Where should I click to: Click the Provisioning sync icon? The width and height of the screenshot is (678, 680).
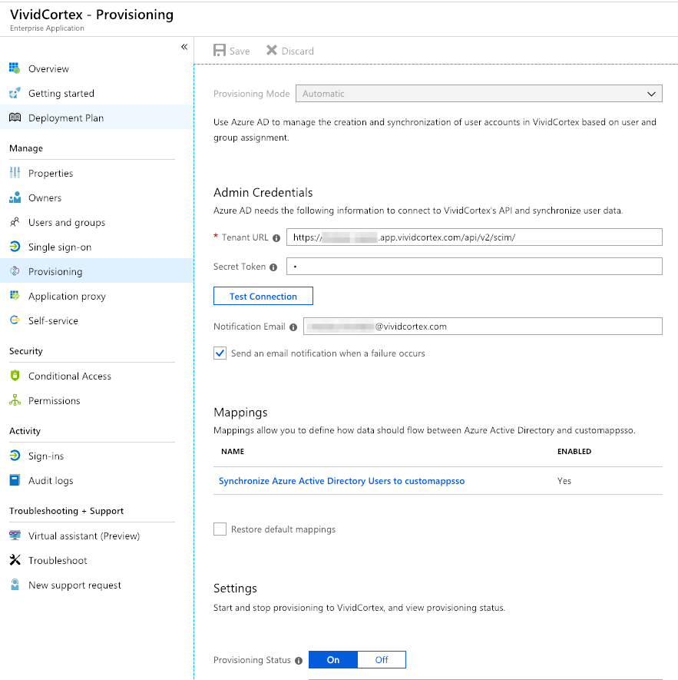(x=15, y=271)
